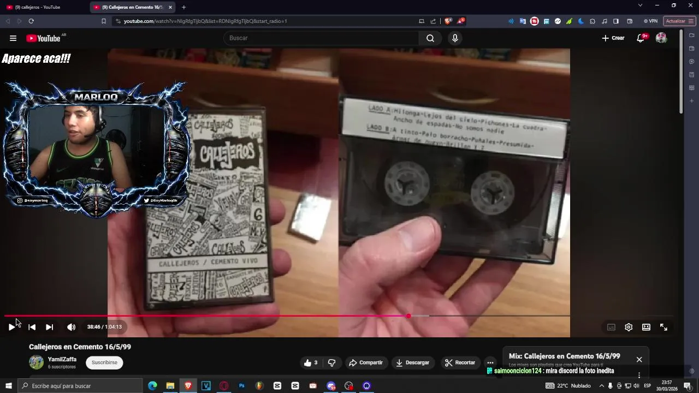The image size is (699, 393).
Task: Open the Windows notification center
Action: point(688,386)
